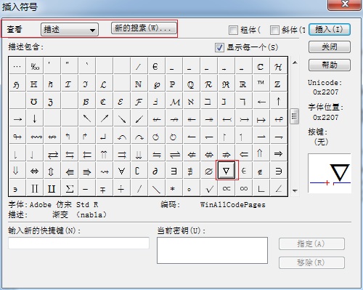Choose the left-right wave arrow ↭ symbol

(x=35, y=136)
